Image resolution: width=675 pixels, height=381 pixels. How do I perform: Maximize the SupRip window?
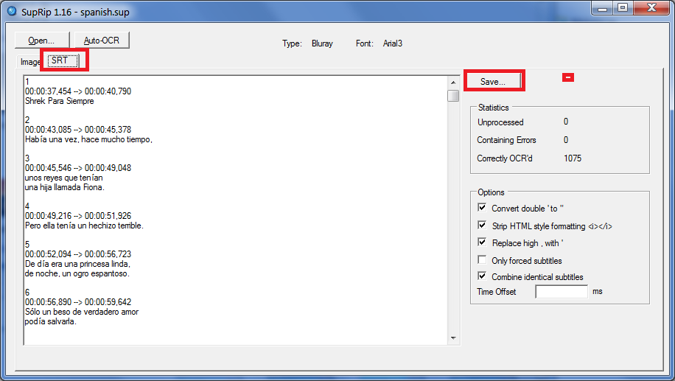point(623,8)
